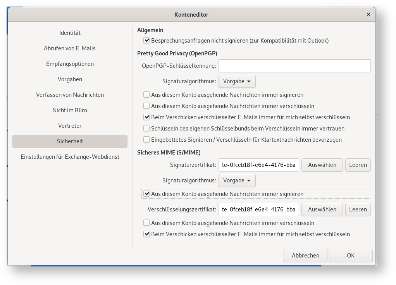Open the Empfangsoptionen section
396x285 pixels.
pyautogui.click(x=70, y=64)
